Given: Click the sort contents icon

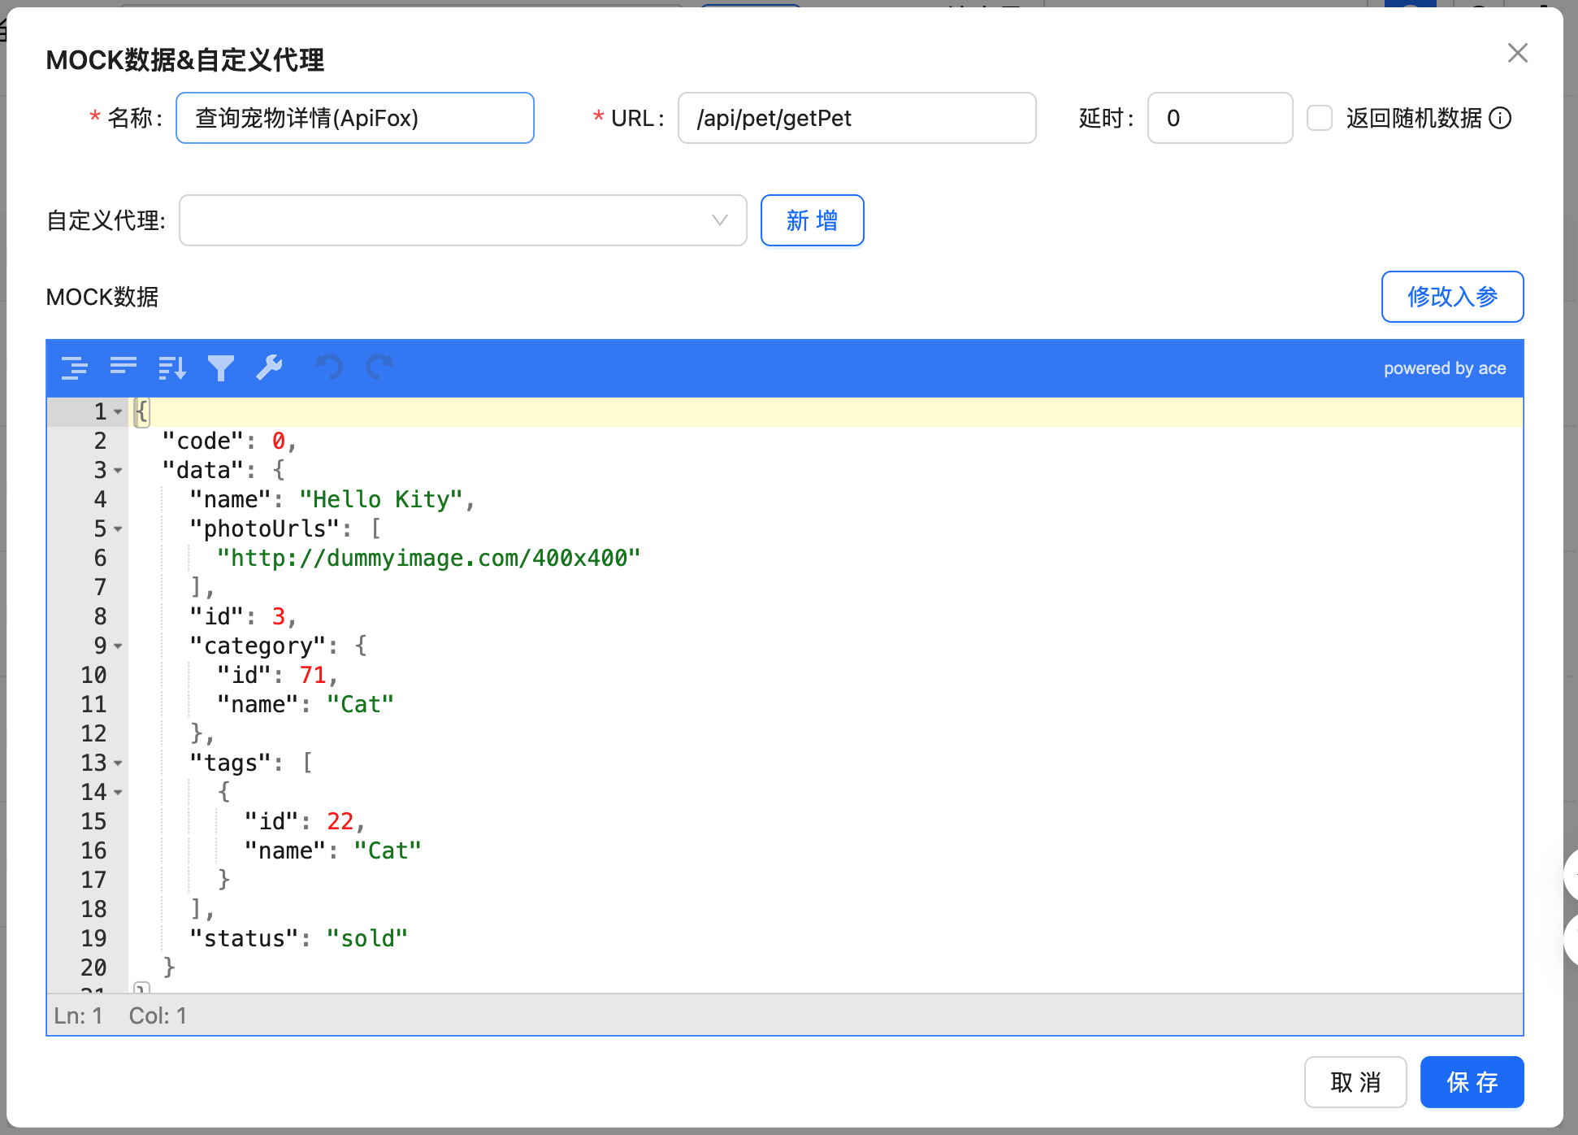Looking at the screenshot, I should (x=172, y=367).
